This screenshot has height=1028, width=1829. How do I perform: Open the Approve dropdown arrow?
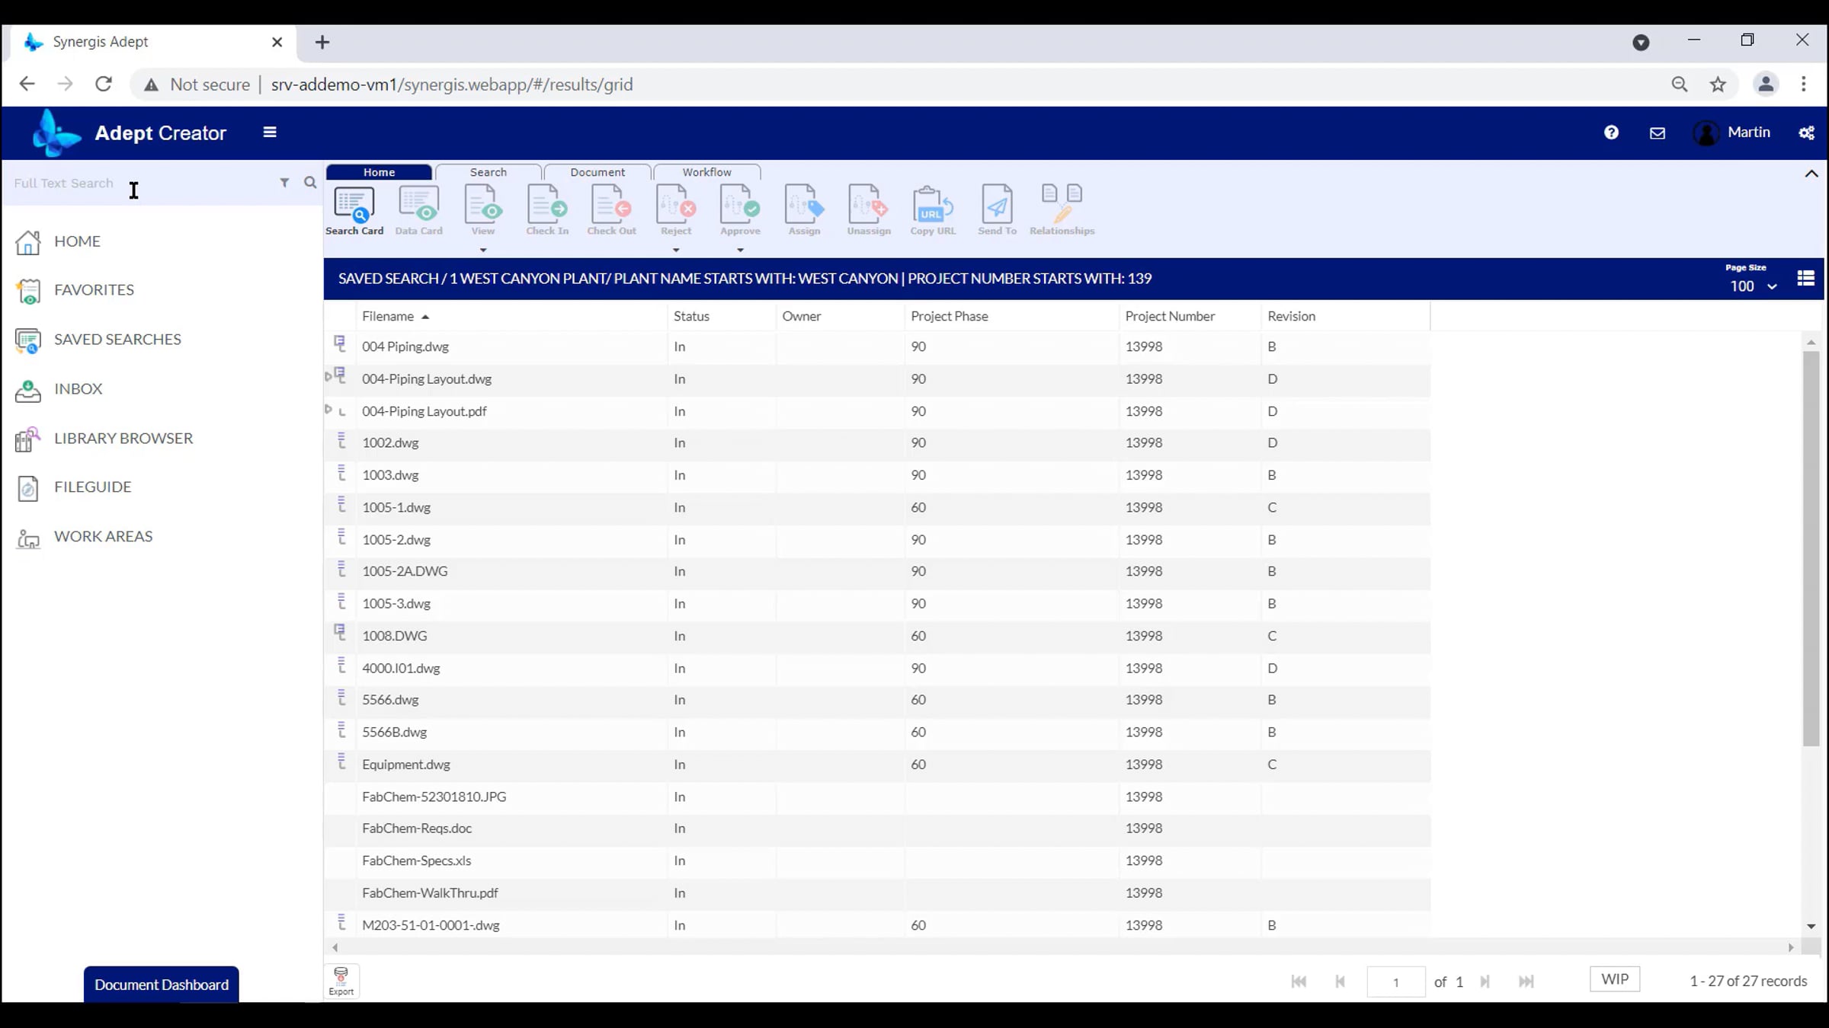[x=739, y=250]
